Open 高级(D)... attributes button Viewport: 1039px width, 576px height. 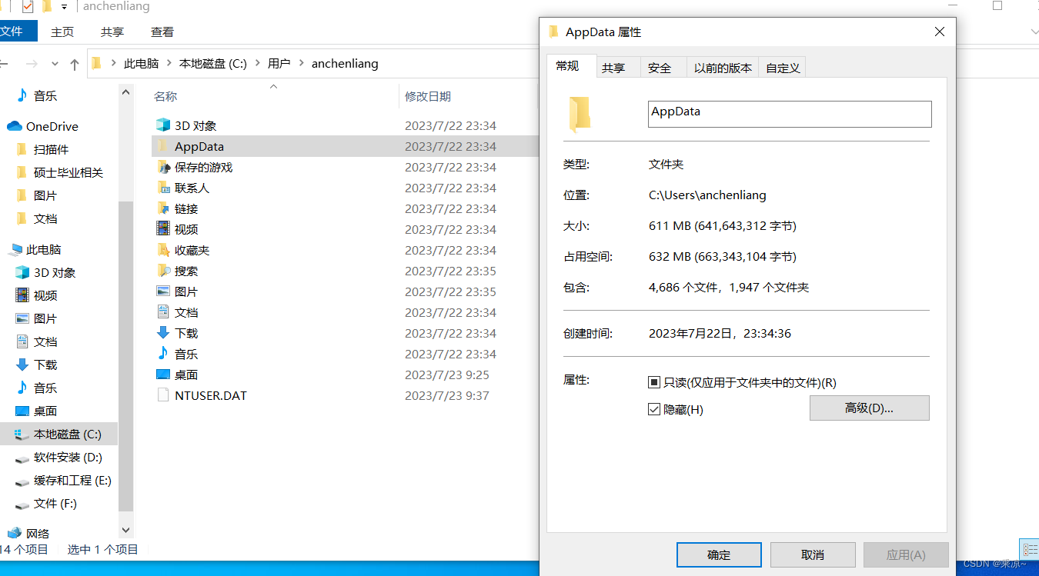(x=869, y=408)
